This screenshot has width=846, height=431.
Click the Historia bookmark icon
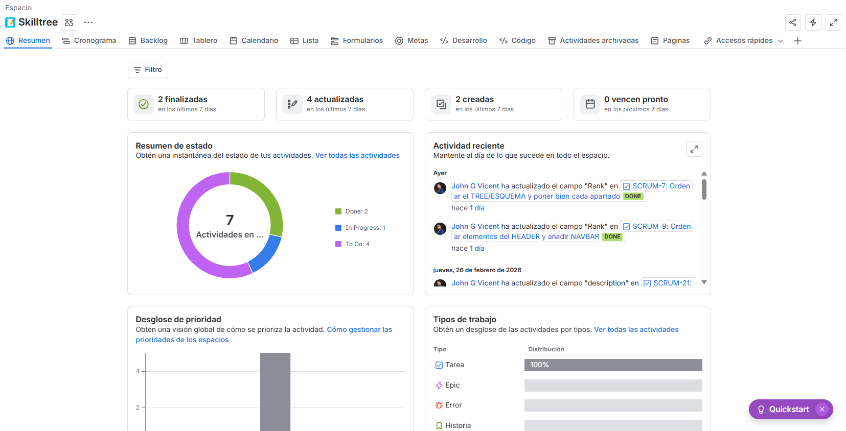point(439,426)
